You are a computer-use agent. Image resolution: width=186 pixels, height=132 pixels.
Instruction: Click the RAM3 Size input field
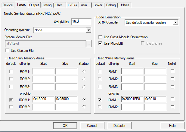(x=155, y=87)
